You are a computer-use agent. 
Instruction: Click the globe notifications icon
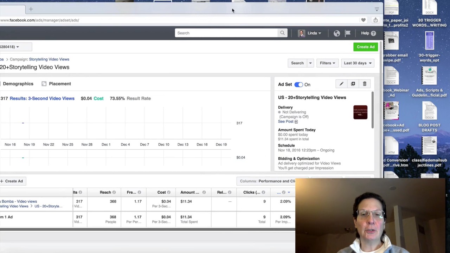click(x=337, y=33)
